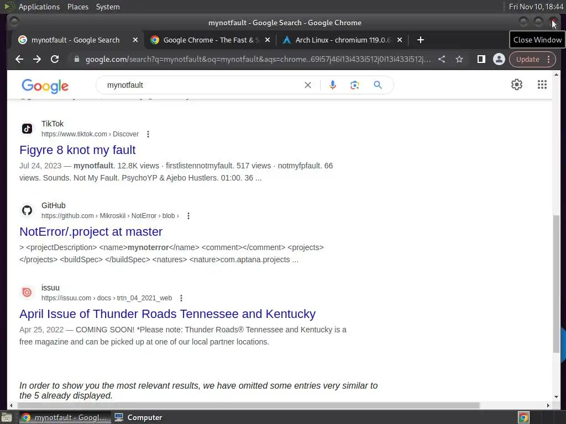Go forward with the arrow button

[x=37, y=59]
